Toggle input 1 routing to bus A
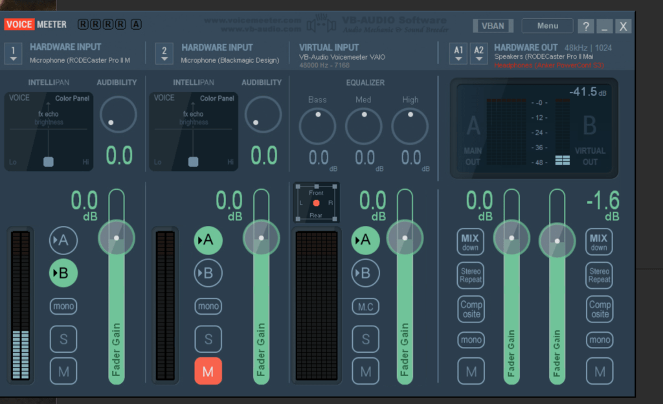Image resolution: width=663 pixels, height=404 pixels. (x=63, y=240)
